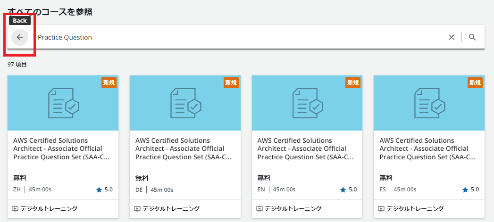The width and height of the screenshot is (494, 222).
Task: Click デジタルトレーニング icon on DE course
Action: (x=137, y=208)
